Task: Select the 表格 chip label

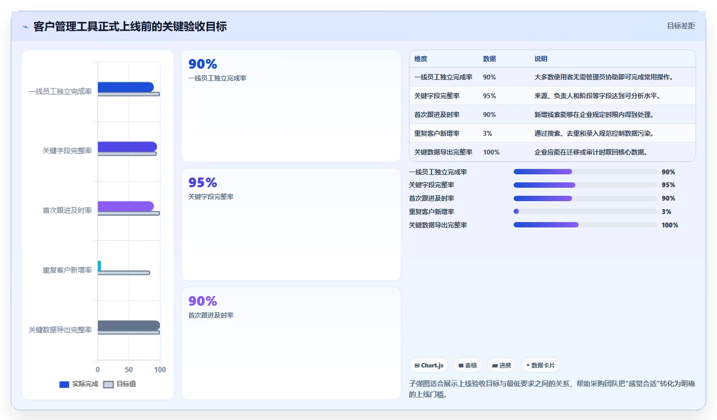Action: tap(471, 365)
